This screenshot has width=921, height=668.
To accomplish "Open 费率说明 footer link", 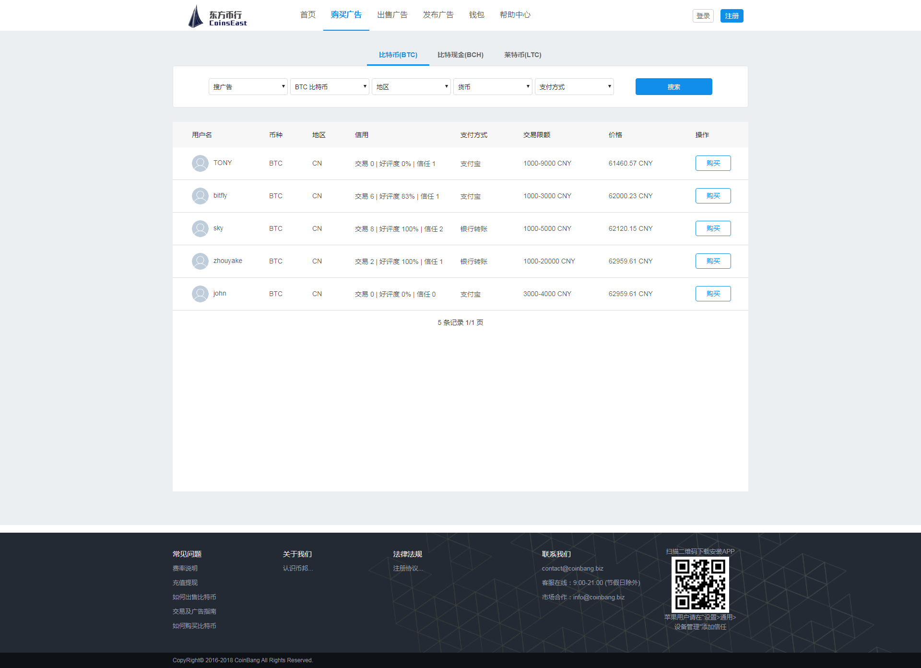I will tap(185, 568).
